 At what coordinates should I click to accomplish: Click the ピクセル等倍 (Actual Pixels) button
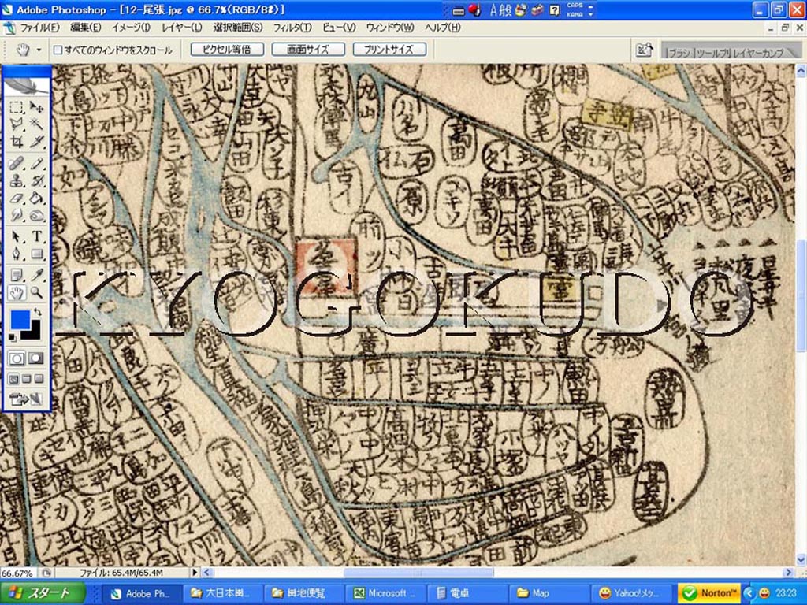tap(227, 50)
